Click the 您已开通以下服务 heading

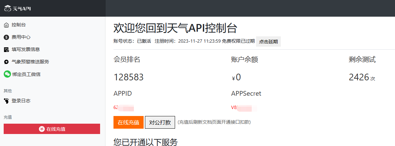pyautogui.click(x=146, y=142)
